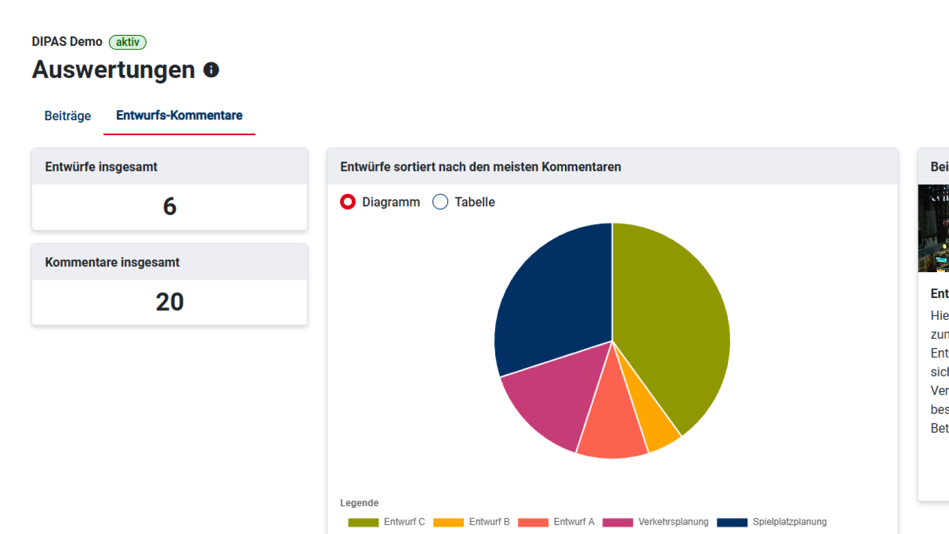
Task: Select the Entwurfs-Kommentare tab
Action: point(179,115)
